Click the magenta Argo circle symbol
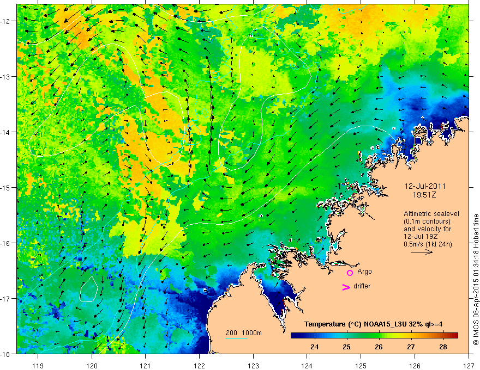Image resolution: width=480 pixels, height=370 pixels. 350,273
